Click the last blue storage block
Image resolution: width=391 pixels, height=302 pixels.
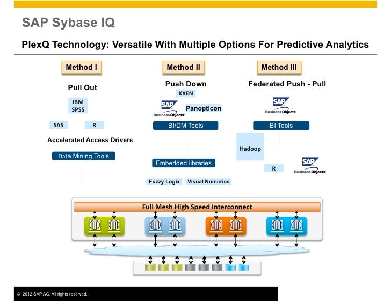pyautogui.click(x=244, y=268)
